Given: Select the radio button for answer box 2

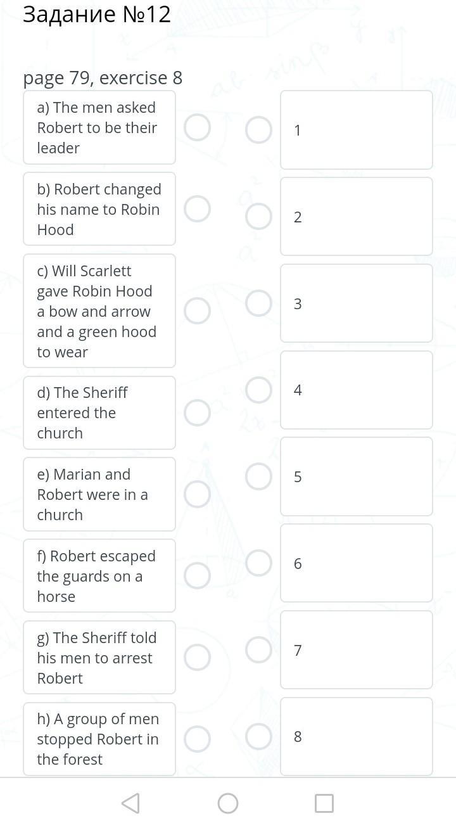Looking at the screenshot, I should 258,217.
